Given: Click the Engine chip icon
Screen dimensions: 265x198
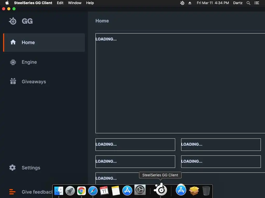Looking at the screenshot, I should tap(13, 62).
